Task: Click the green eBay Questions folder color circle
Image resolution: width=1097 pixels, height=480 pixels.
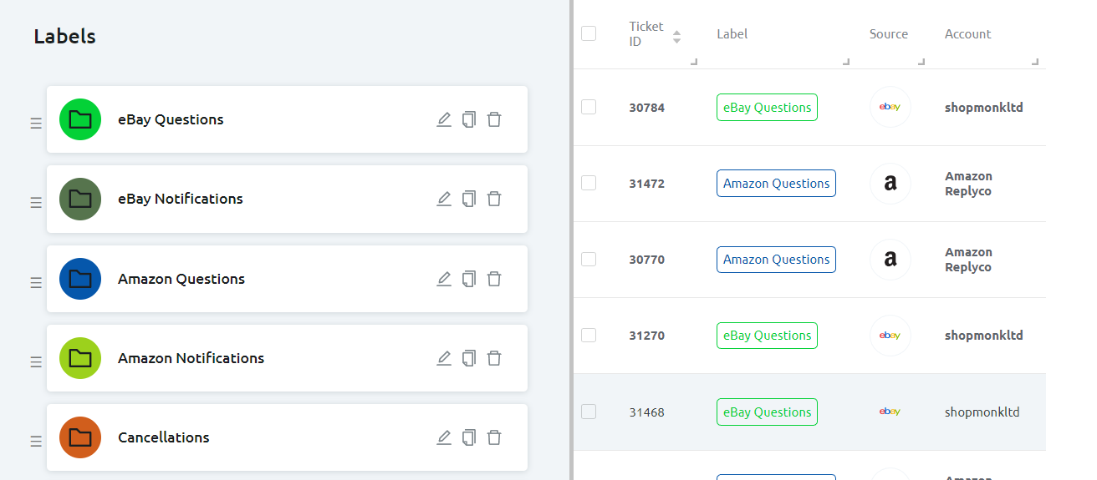Action: pos(80,119)
